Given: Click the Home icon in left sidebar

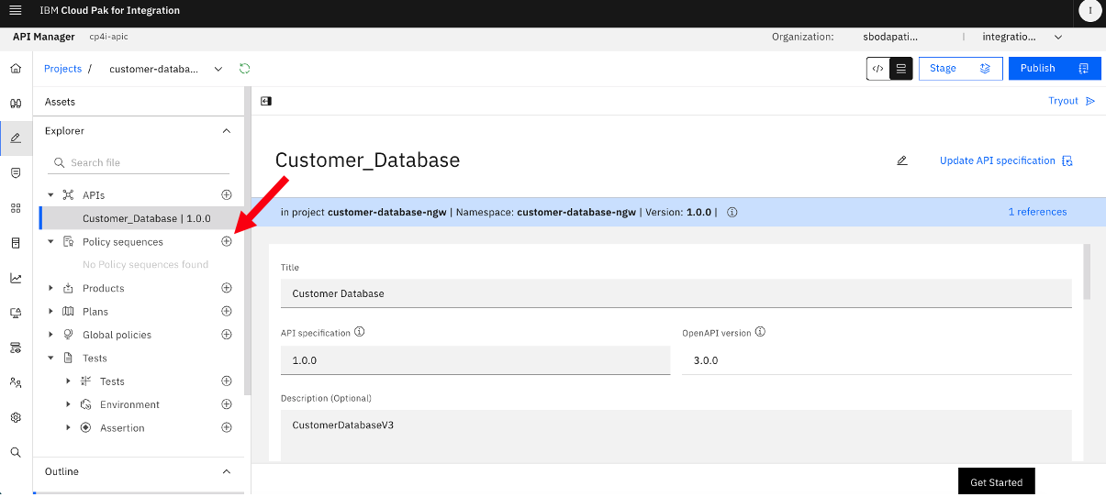Looking at the screenshot, I should 16,69.
